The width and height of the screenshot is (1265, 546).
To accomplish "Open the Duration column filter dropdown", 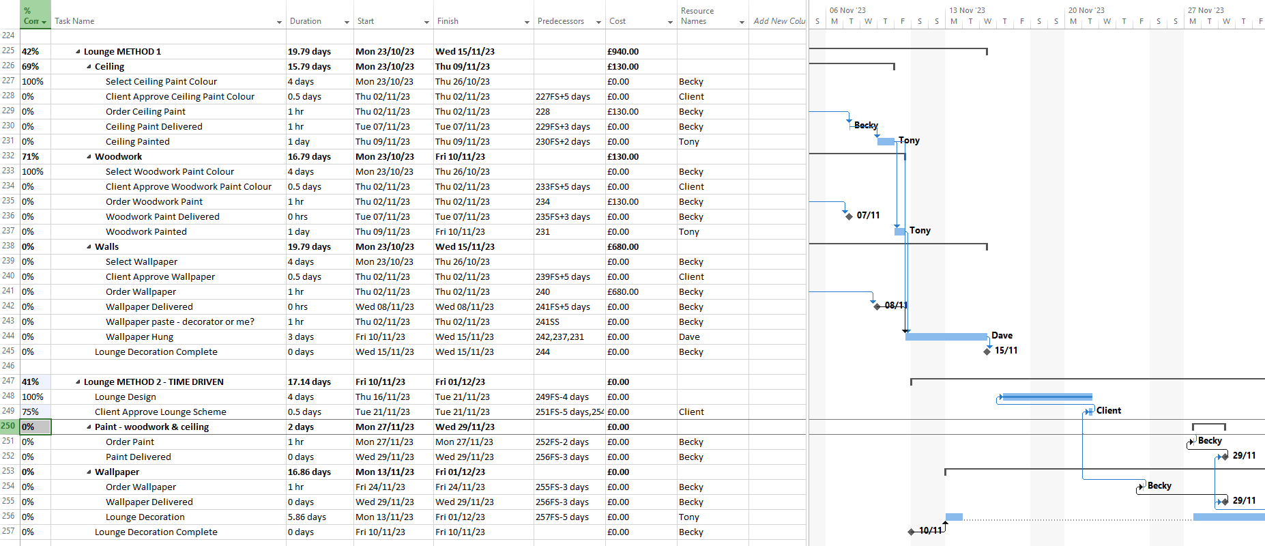I will [x=347, y=23].
